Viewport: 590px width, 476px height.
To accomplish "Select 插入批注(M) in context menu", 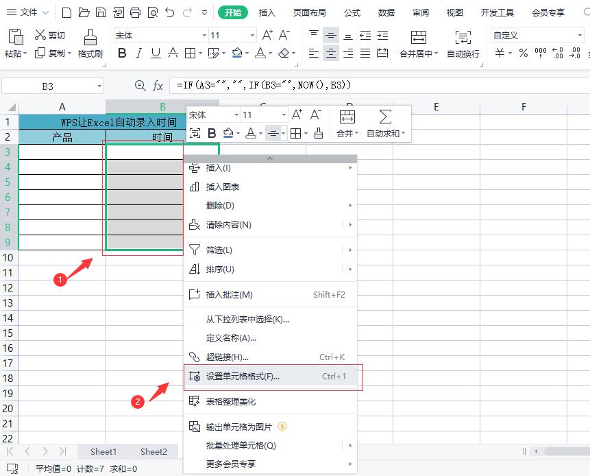I will coord(270,294).
